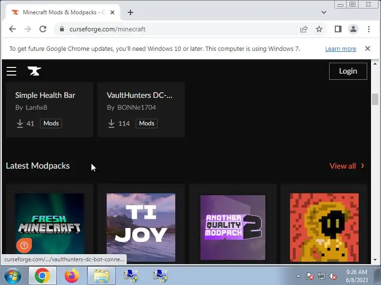Open Chrome from the taskbar

(42, 276)
